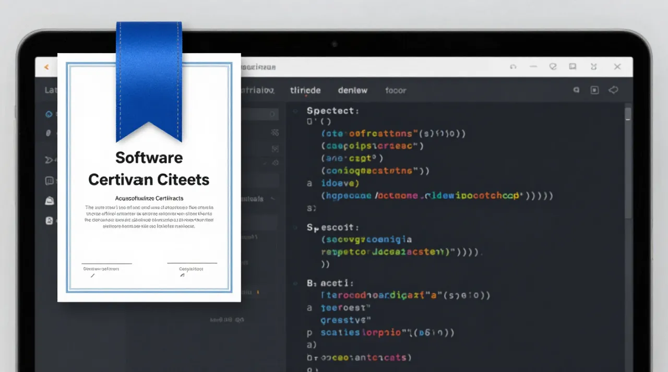The image size is (668, 372).
Task: Select the blue circular sidebar icon
Action: (x=50, y=114)
